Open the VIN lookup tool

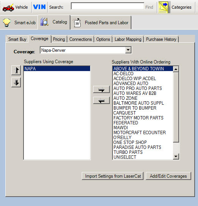coord(39,7)
